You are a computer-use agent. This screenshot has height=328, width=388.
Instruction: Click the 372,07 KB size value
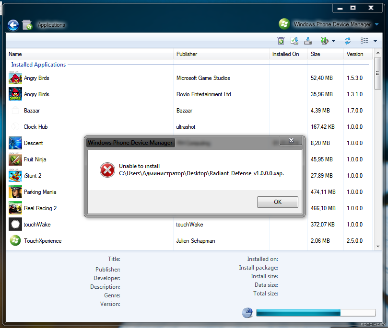(323, 225)
